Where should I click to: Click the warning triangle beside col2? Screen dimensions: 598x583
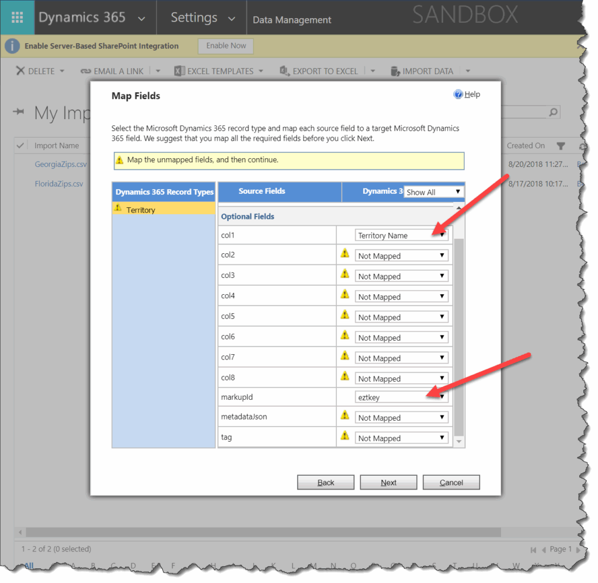coord(345,253)
